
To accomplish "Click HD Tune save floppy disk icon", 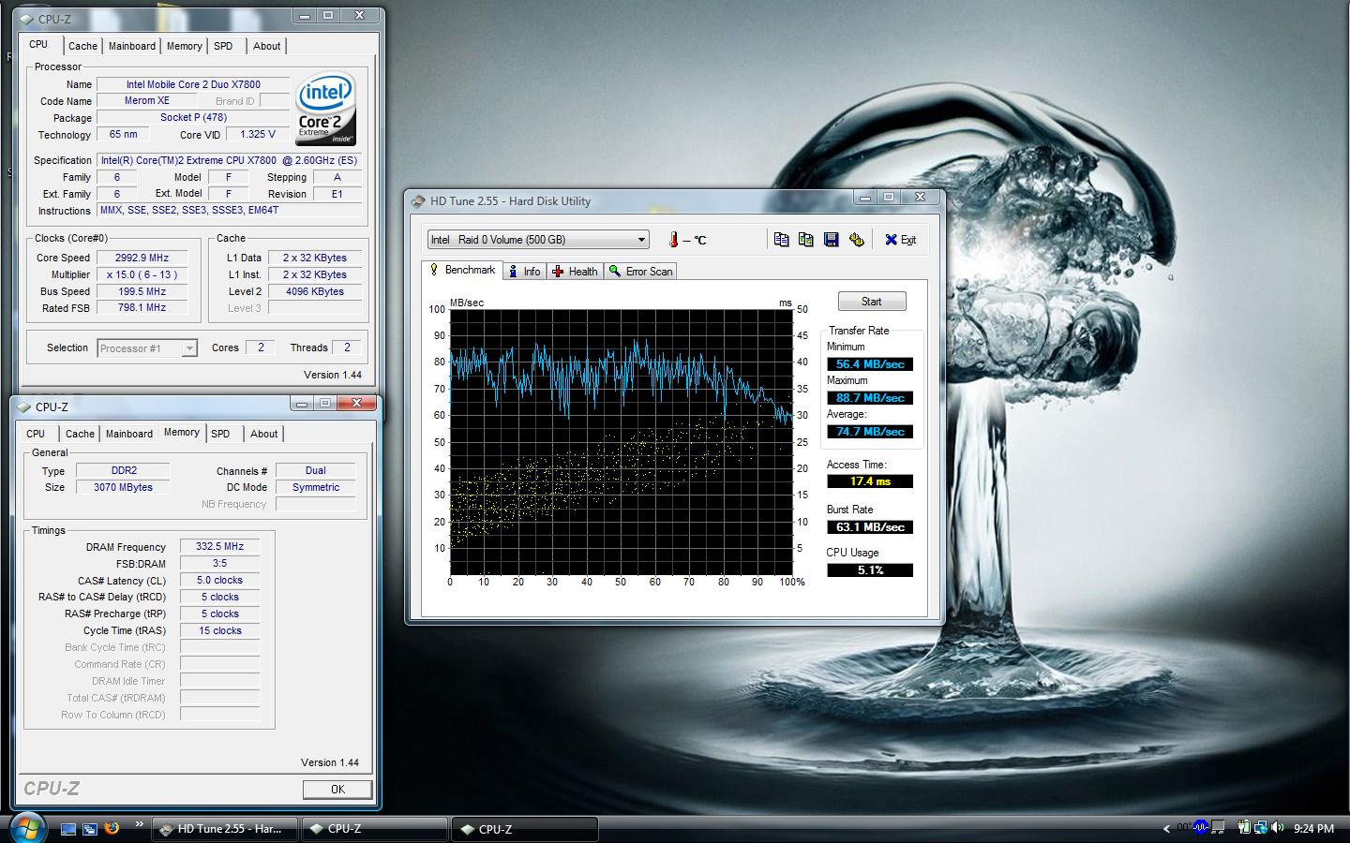I will coord(831,240).
